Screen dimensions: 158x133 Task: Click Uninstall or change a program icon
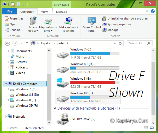pos(104,19)
